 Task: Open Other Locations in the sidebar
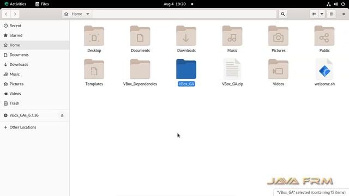click(x=35, y=127)
